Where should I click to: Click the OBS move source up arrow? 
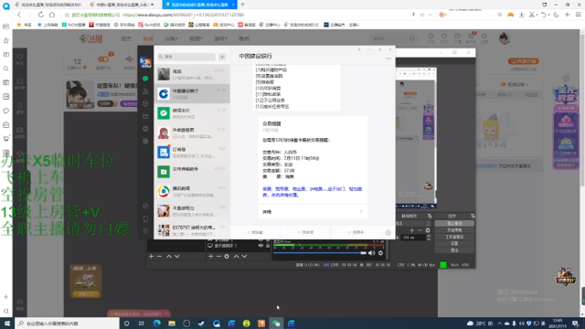tap(236, 256)
